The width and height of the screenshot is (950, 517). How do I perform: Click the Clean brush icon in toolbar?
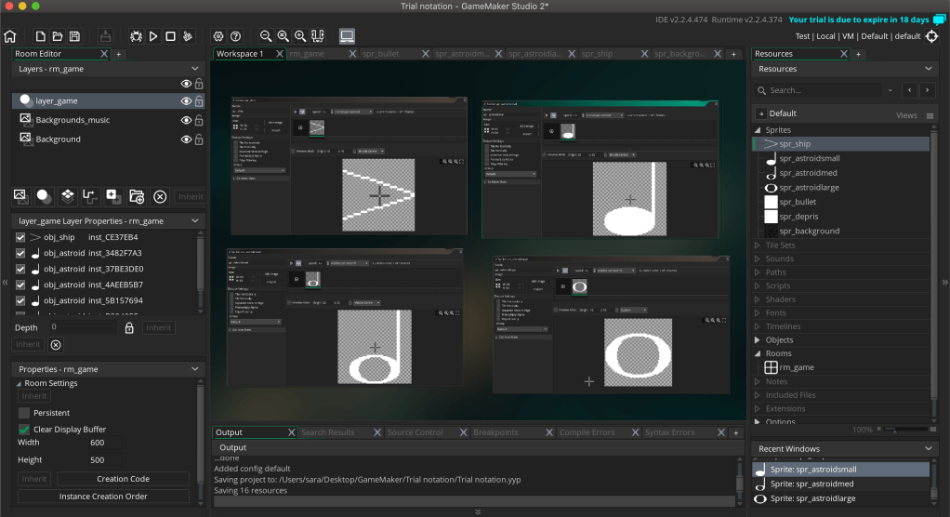pos(187,36)
